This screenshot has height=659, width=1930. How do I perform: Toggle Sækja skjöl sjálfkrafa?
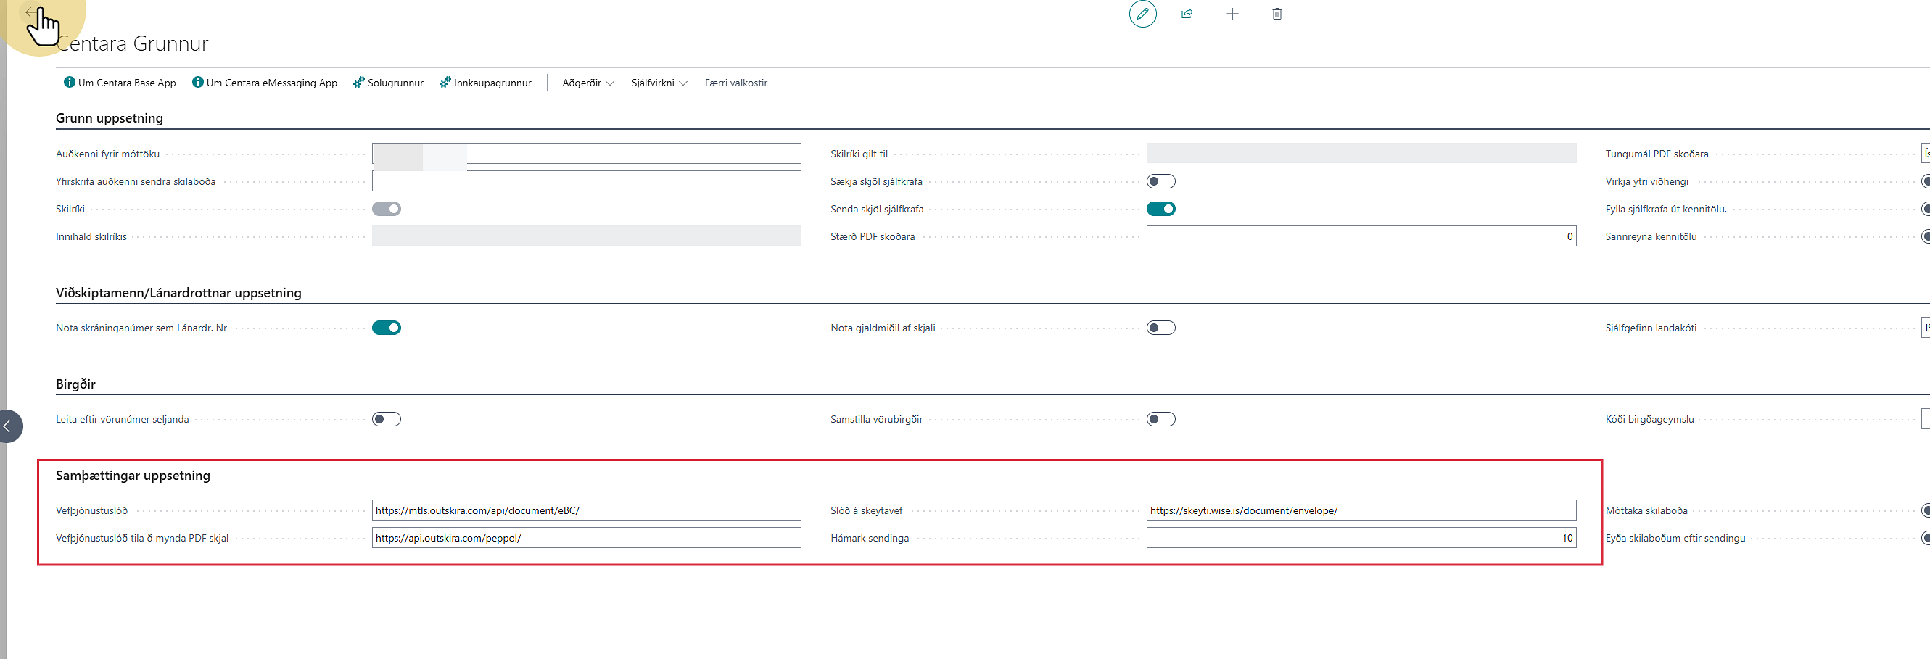[1161, 181]
